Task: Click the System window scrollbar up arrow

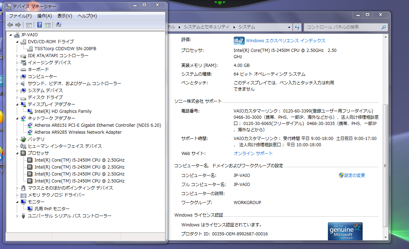Action: [x=386, y=37]
